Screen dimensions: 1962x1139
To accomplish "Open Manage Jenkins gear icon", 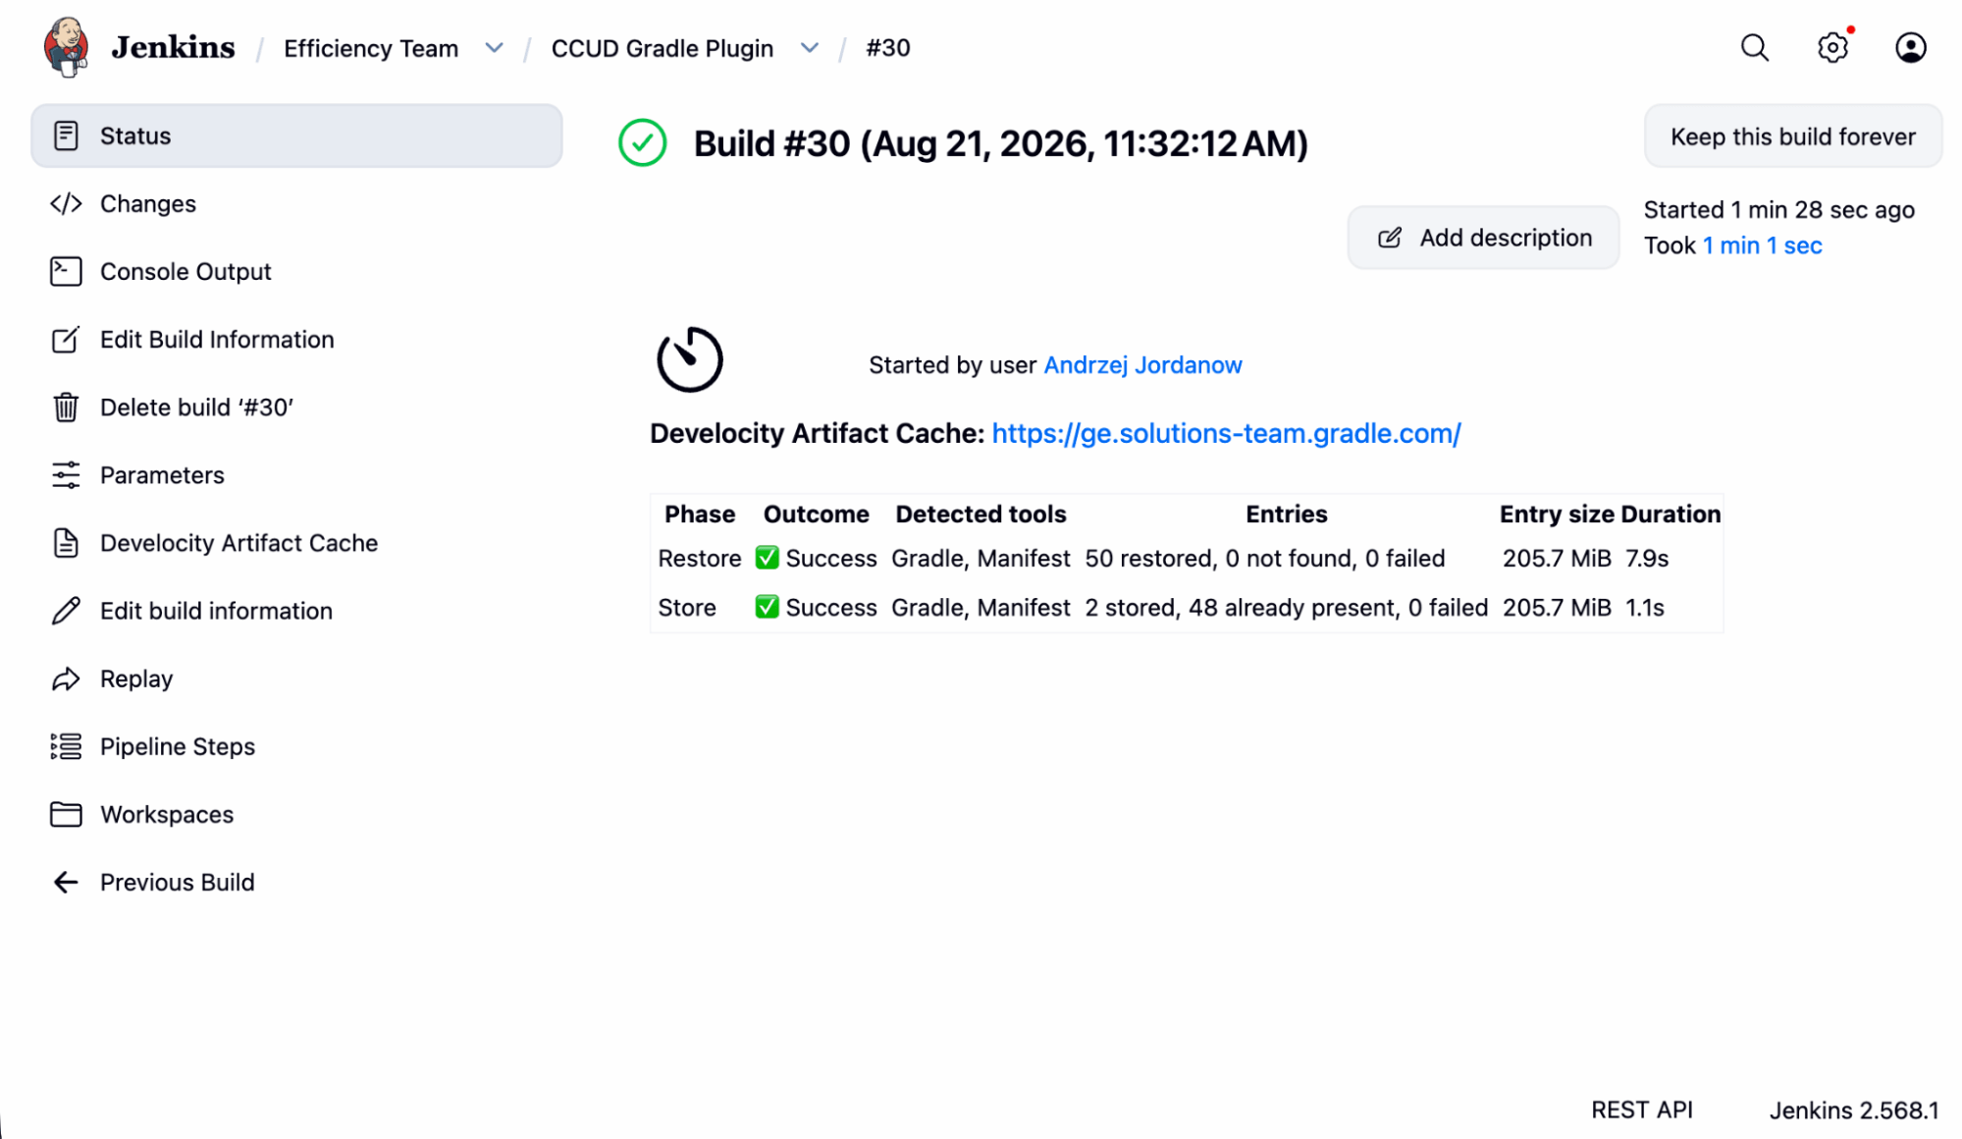I will pyautogui.click(x=1832, y=47).
